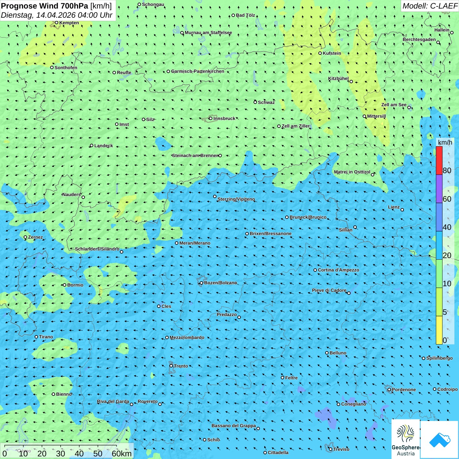Click the Cortina d'Ampezzo label
The height and width of the screenshot is (459, 459).
pyautogui.click(x=338, y=270)
